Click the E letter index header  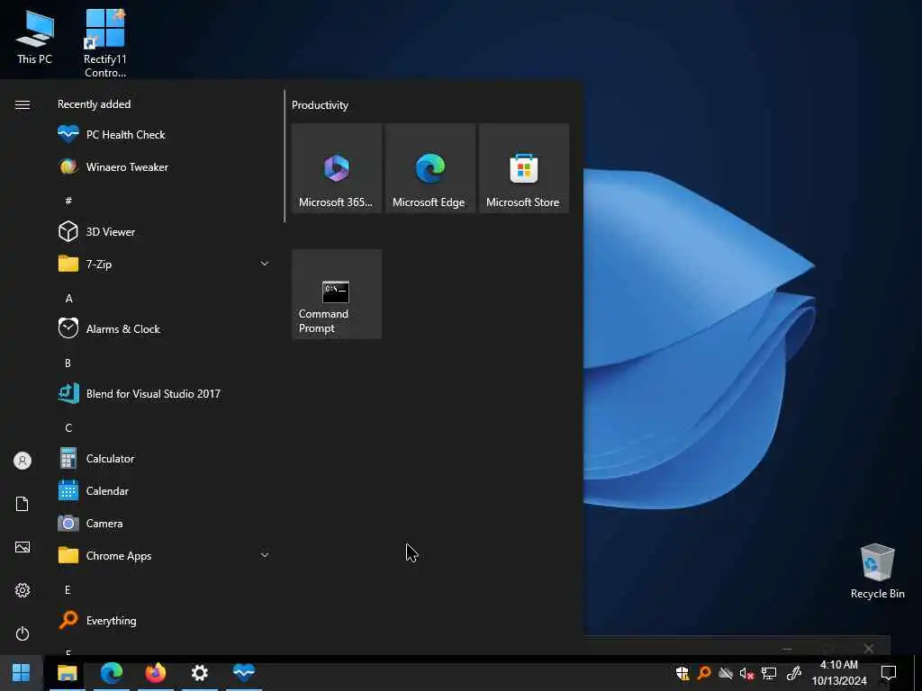click(68, 589)
